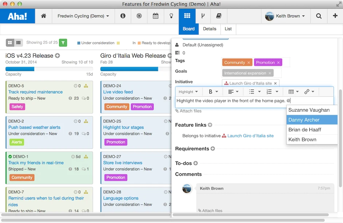The width and height of the screenshot is (343, 223).
Task: Add feature to iOS v4.23 Release
Action: 57,55
